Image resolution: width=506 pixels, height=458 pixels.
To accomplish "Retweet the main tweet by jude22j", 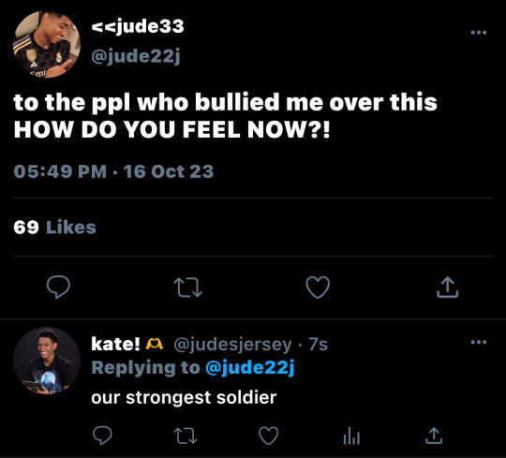I will click(x=188, y=288).
